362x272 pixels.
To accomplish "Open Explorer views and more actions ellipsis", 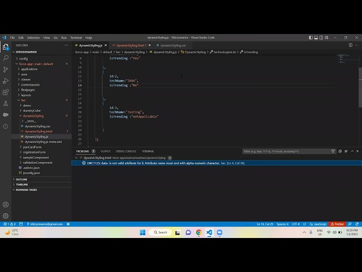I will [66, 45].
